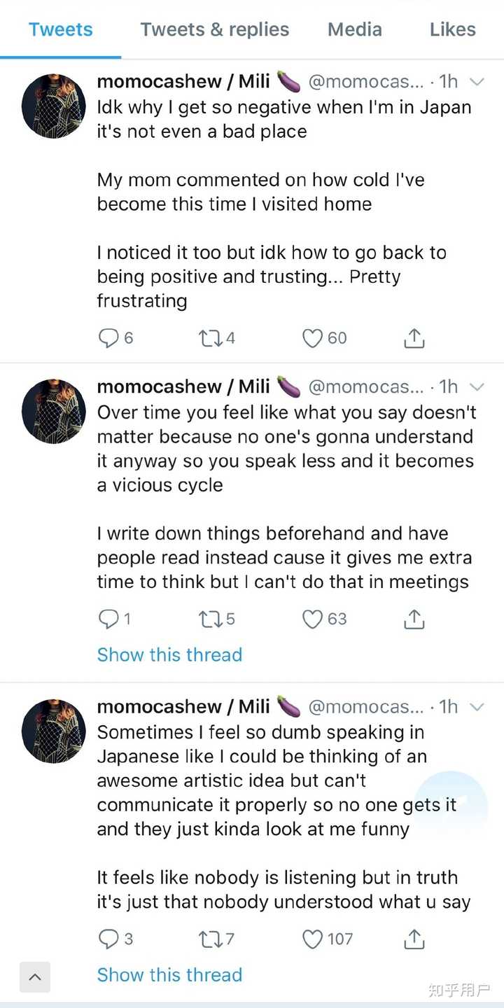Screen dimensions: 504x1008
Task: Open Show this thread under vicious cycle tweet
Action: coord(169,655)
